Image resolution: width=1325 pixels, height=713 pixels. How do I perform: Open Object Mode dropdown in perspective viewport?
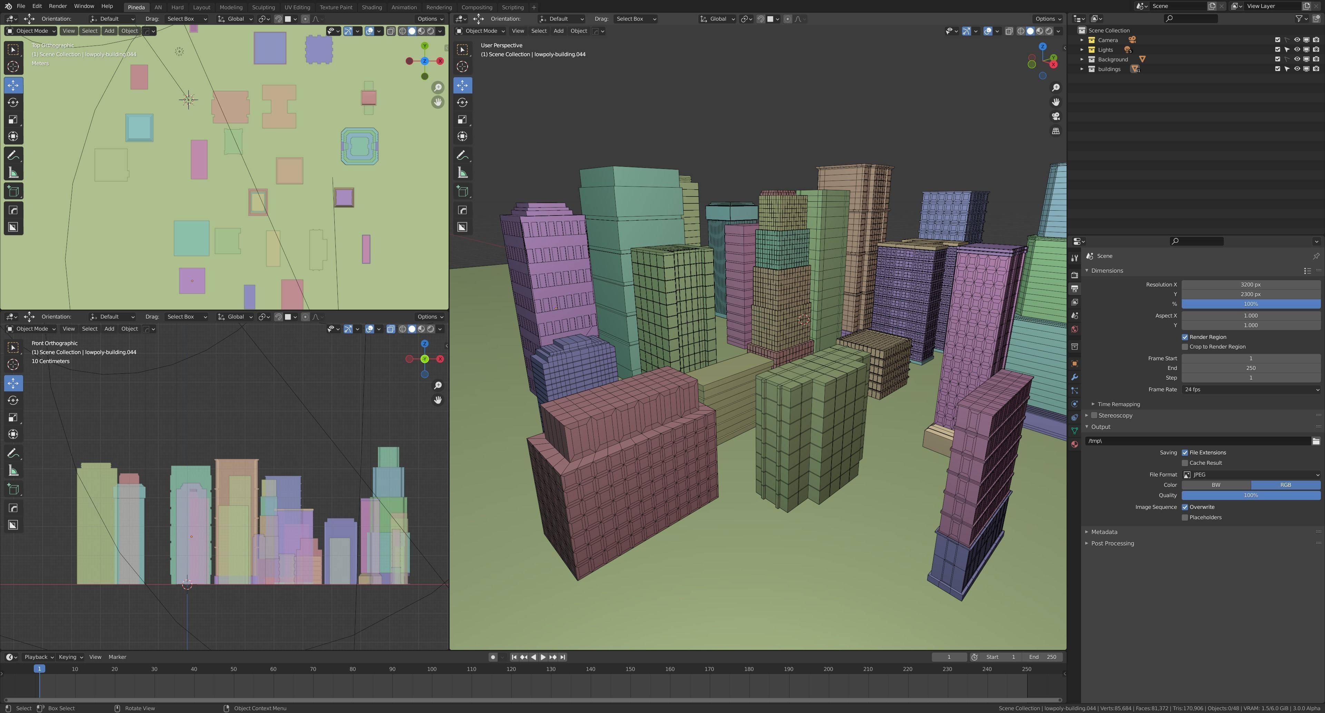(x=480, y=31)
